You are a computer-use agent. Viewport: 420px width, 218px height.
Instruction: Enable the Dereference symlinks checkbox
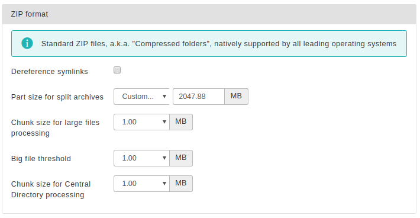pos(117,70)
